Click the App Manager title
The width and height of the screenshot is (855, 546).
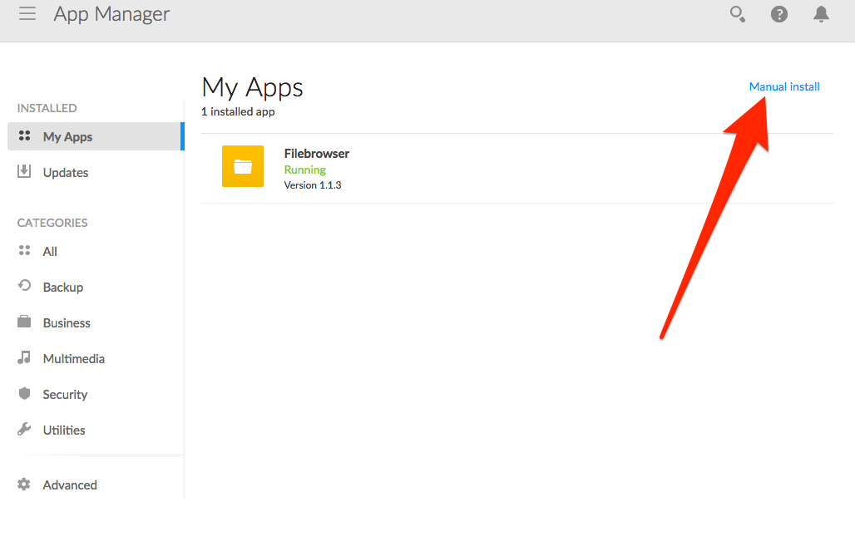coord(111,14)
